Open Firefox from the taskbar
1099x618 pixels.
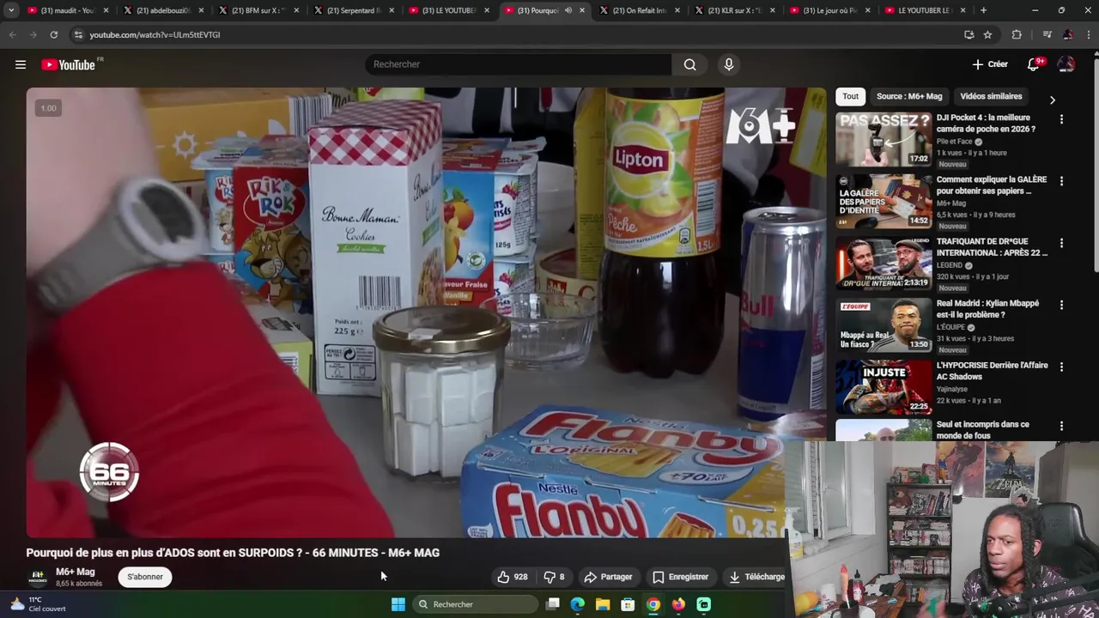[x=678, y=604]
